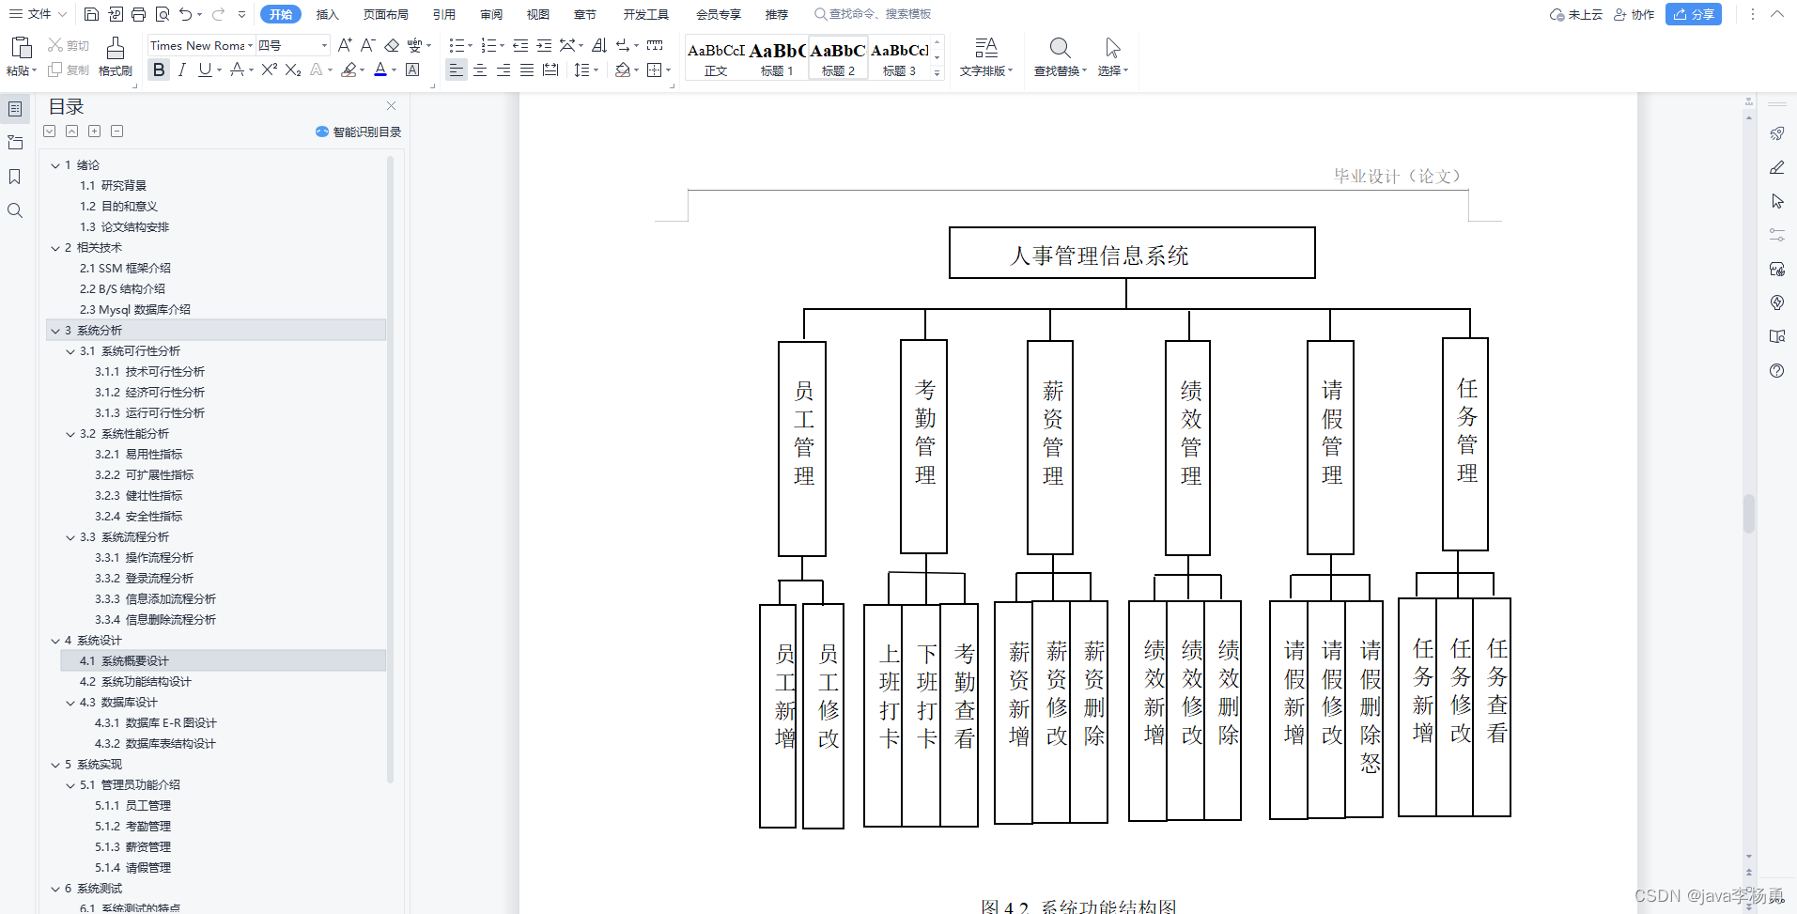Apply superscript formatting
This screenshot has height=914, width=1797.
(x=270, y=70)
